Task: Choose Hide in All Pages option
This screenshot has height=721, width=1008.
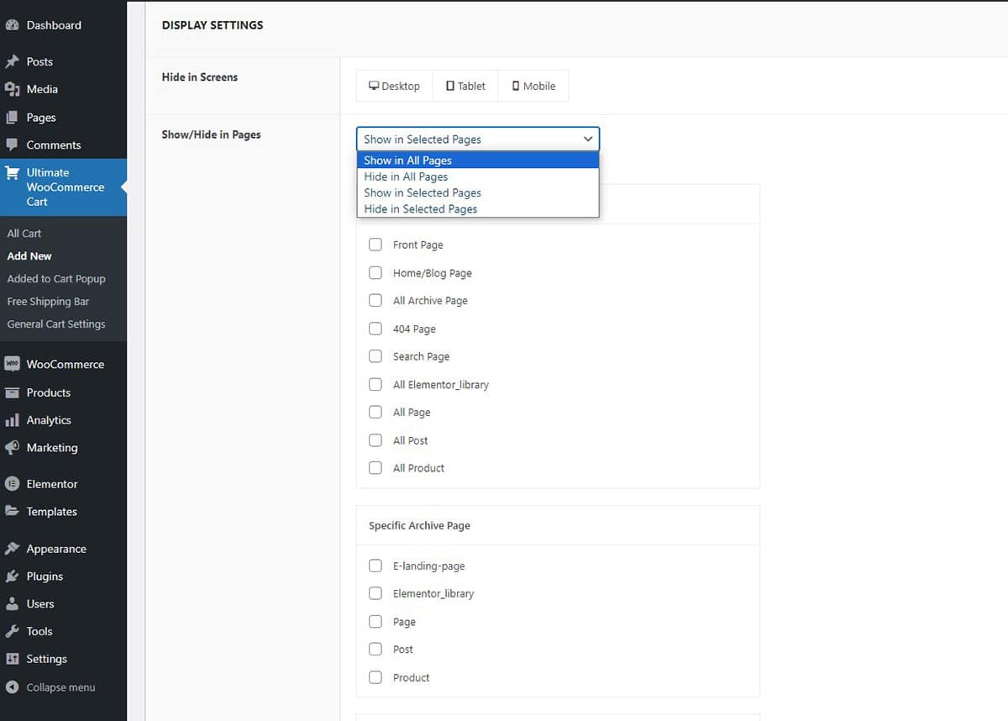Action: coord(478,176)
